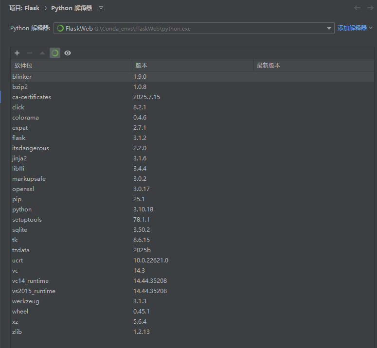This screenshot has width=377, height=348.
Task: Click the minus icon to uninstall package
Action: coord(30,53)
